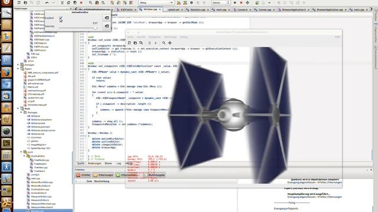
Task: Collapse the Packages folder under Puck
Action: pos(21,112)
